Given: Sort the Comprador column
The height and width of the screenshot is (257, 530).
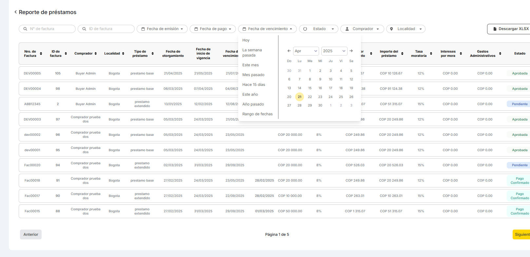Looking at the screenshot, I should [96, 54].
